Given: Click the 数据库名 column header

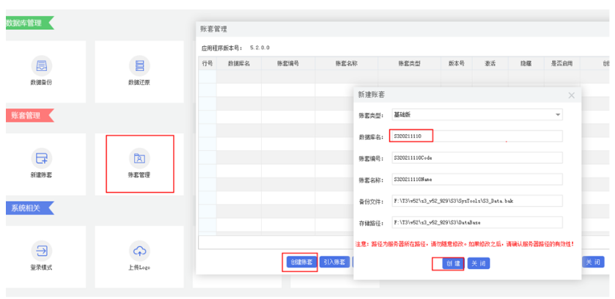Looking at the screenshot, I should tap(239, 64).
